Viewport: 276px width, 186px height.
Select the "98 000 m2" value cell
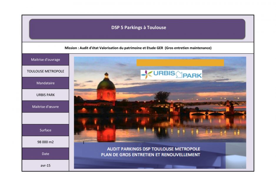click(x=46, y=142)
